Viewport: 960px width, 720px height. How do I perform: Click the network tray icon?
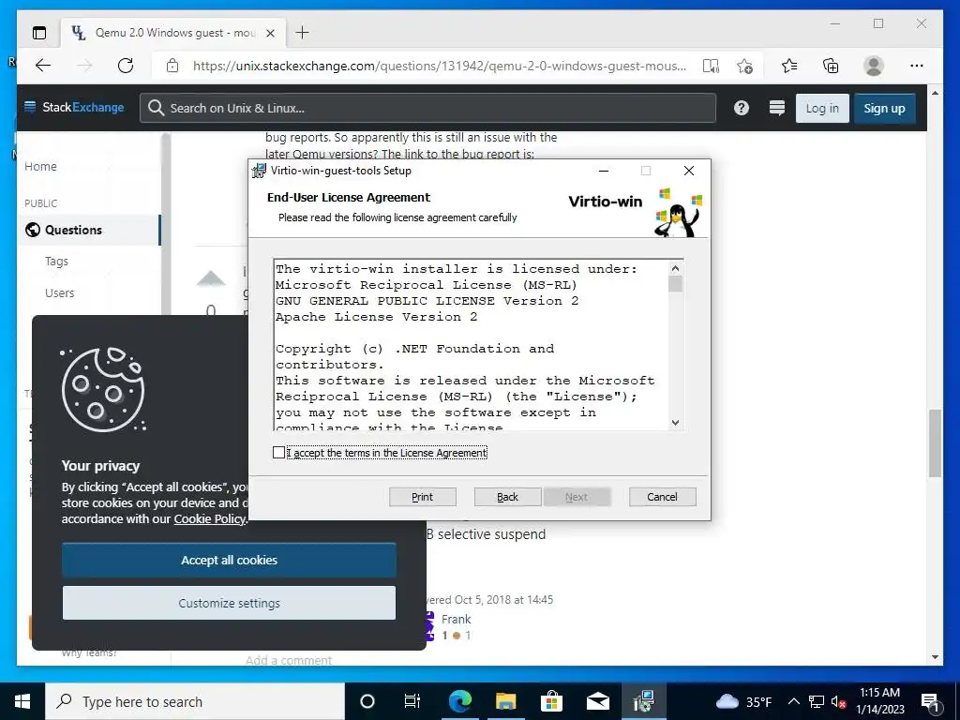[817, 701]
